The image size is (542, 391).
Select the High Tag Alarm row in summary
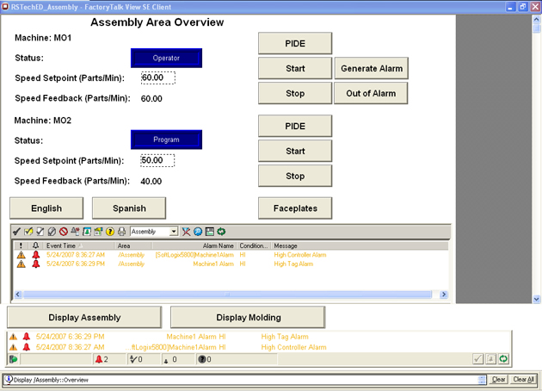coord(231,264)
